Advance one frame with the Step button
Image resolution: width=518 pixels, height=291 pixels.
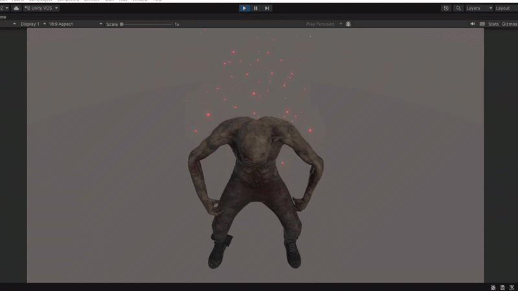(x=267, y=8)
